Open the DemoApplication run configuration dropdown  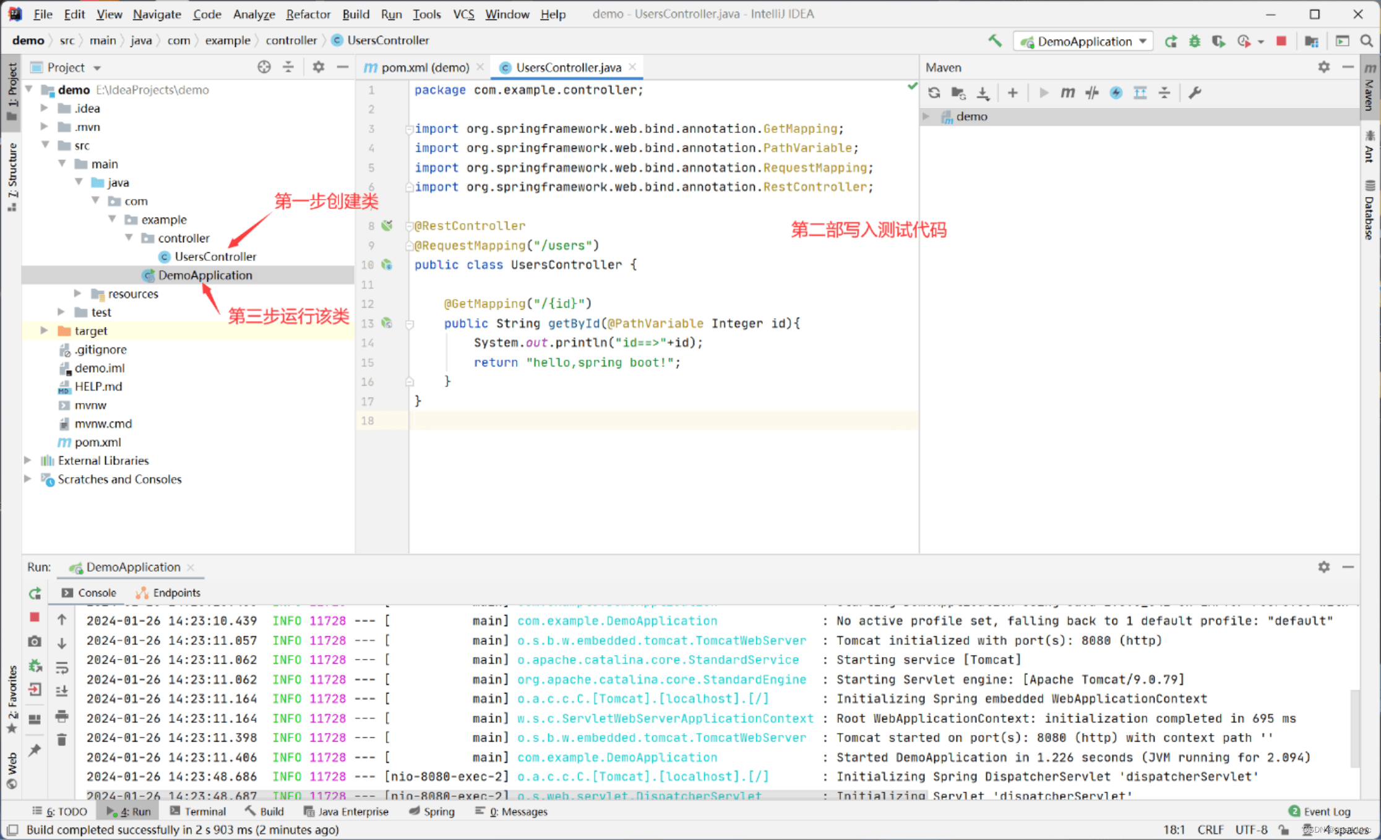point(1083,41)
